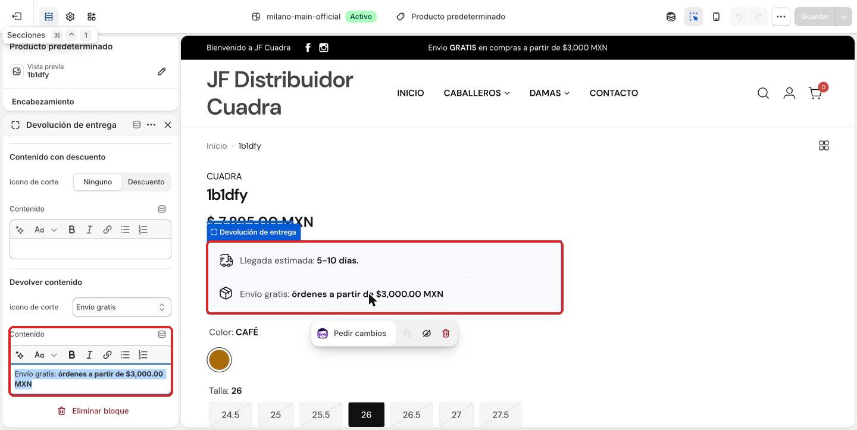Open the Envío gratis icon dropdown
Screen dimensions: 857x430
point(122,307)
